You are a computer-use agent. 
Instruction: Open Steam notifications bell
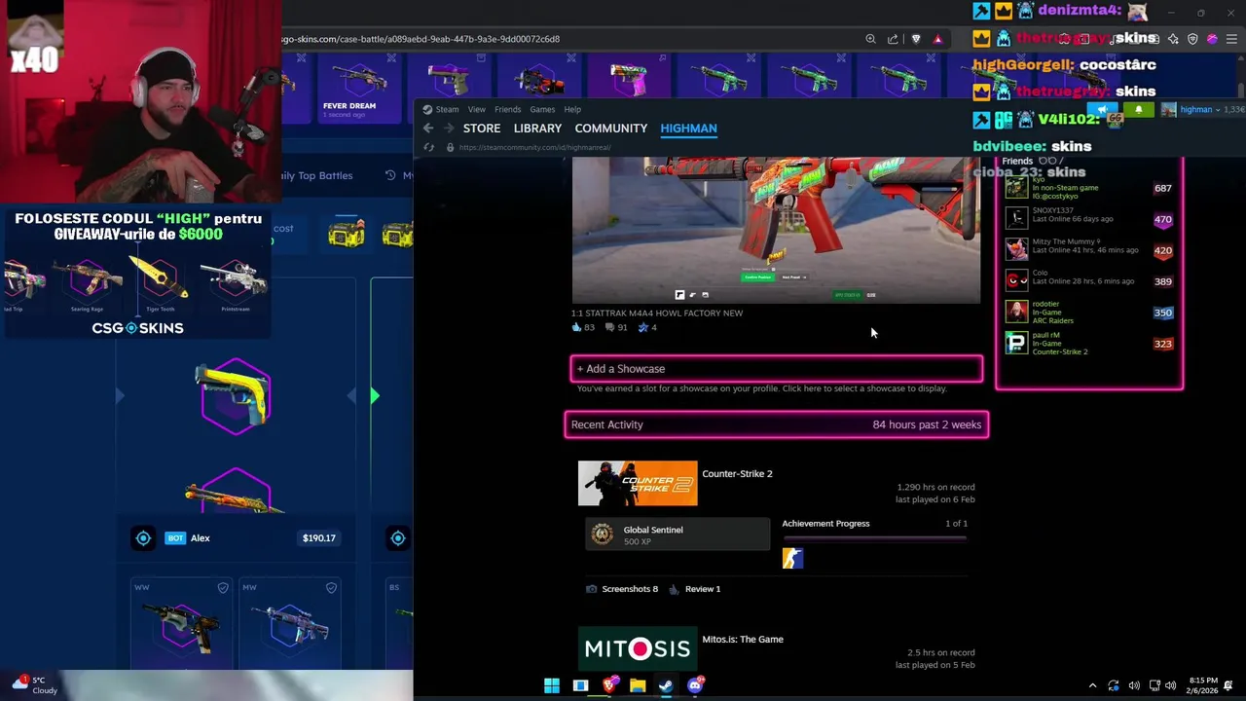coord(1138,110)
